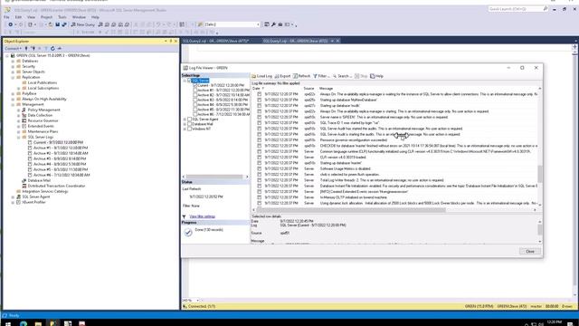
Task: Click the Source column header in log grid
Action: (308, 89)
